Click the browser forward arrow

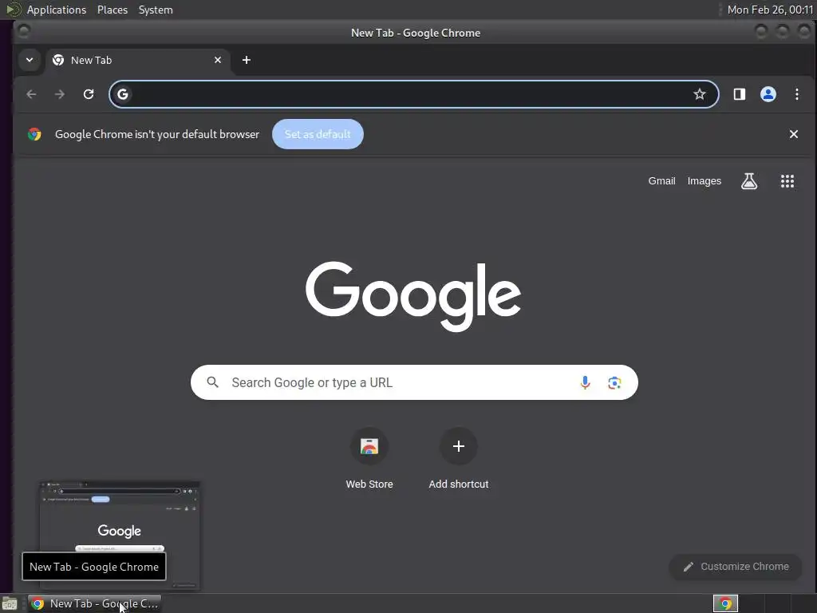coord(60,94)
